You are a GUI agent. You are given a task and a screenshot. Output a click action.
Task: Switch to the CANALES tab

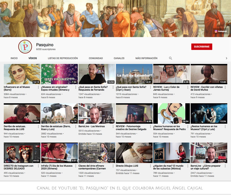tap(119, 58)
